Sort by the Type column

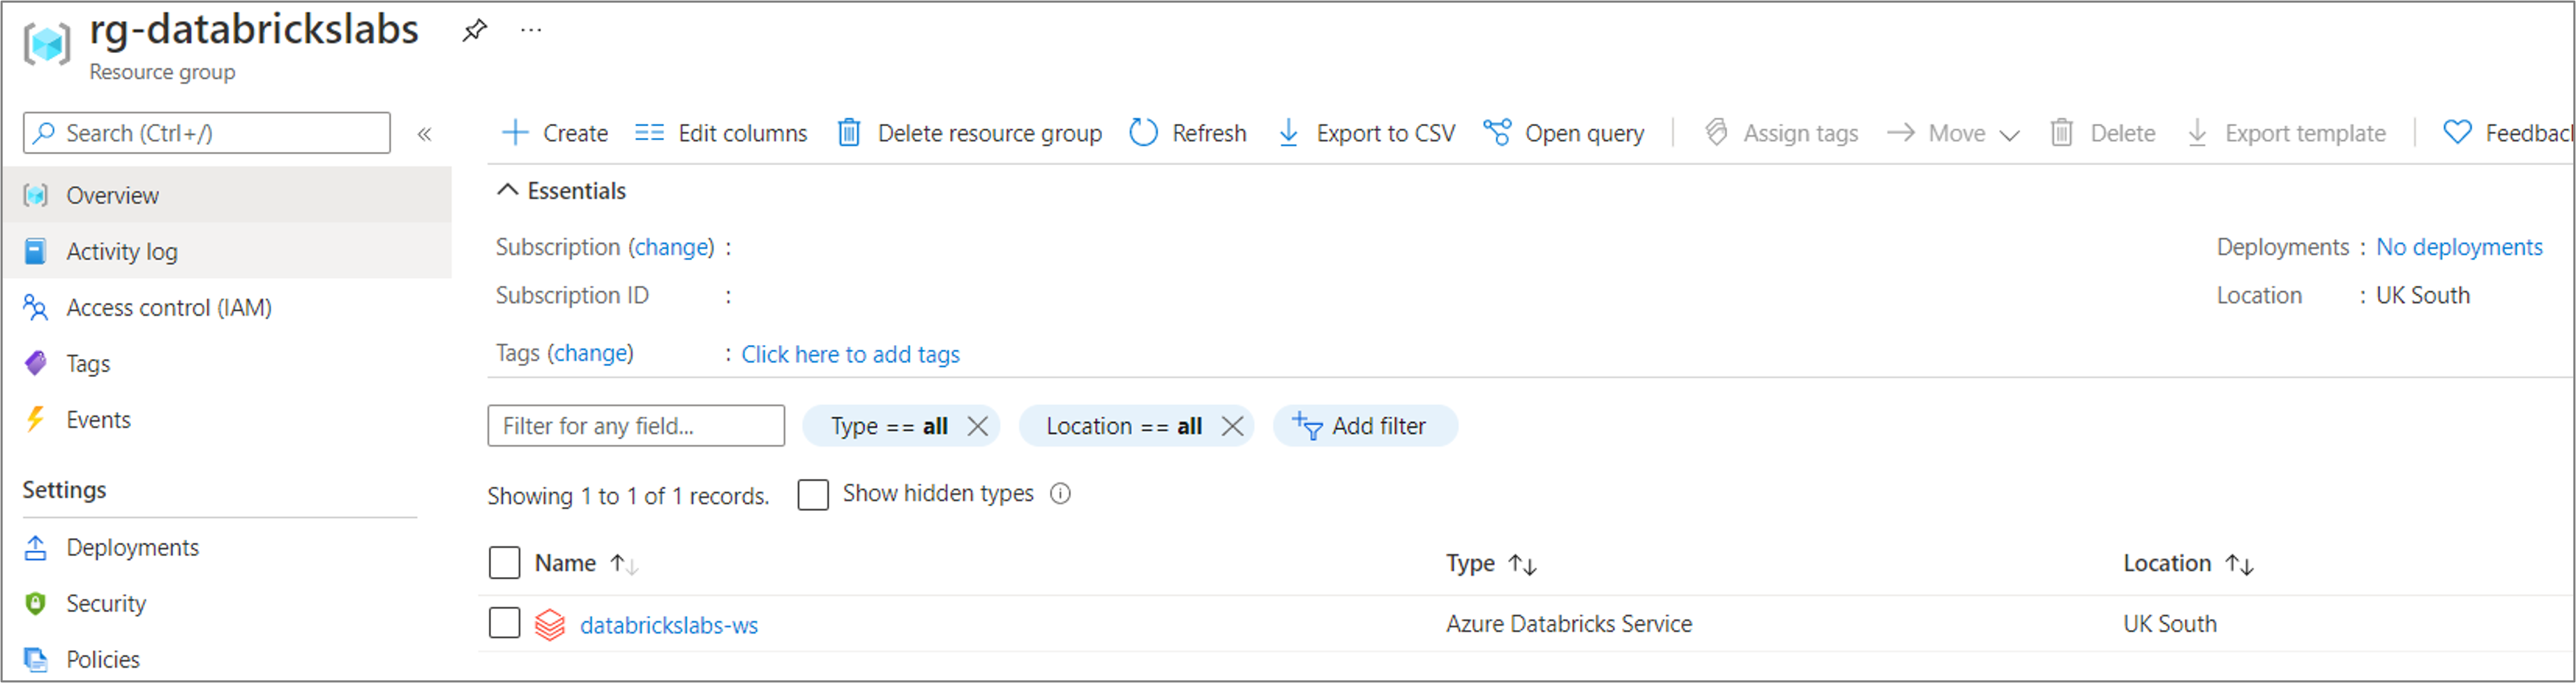(x=1491, y=563)
